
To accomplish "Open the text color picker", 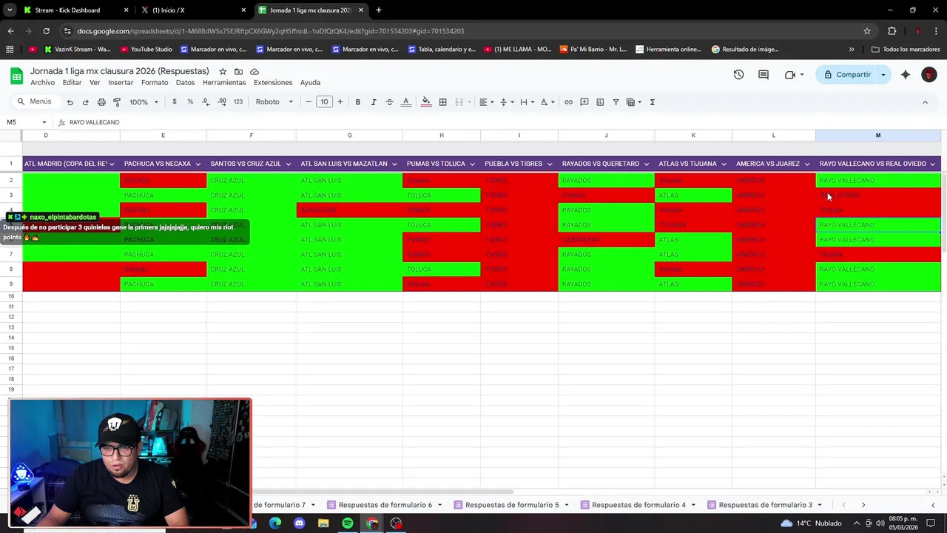I will coord(405,102).
